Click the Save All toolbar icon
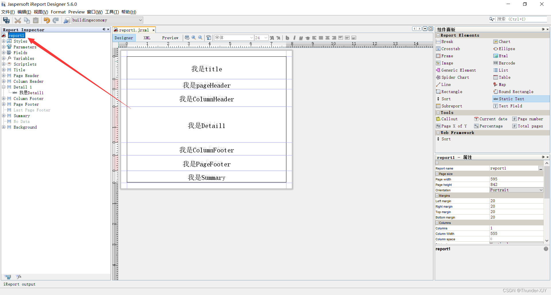Screen dimensions: 551x295 tap(6, 20)
